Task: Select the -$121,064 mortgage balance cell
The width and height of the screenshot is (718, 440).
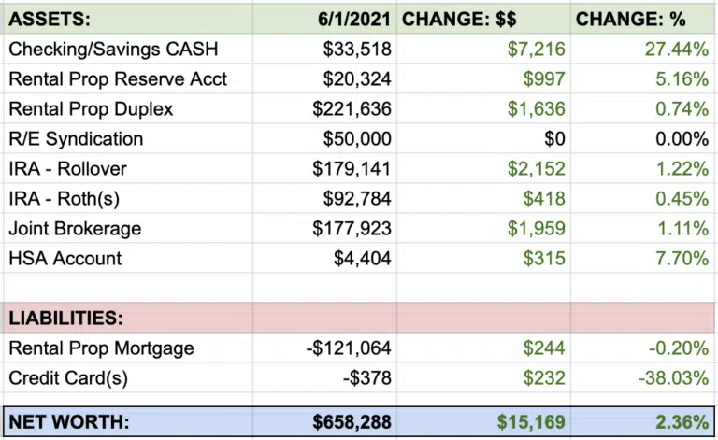Action: coord(349,348)
